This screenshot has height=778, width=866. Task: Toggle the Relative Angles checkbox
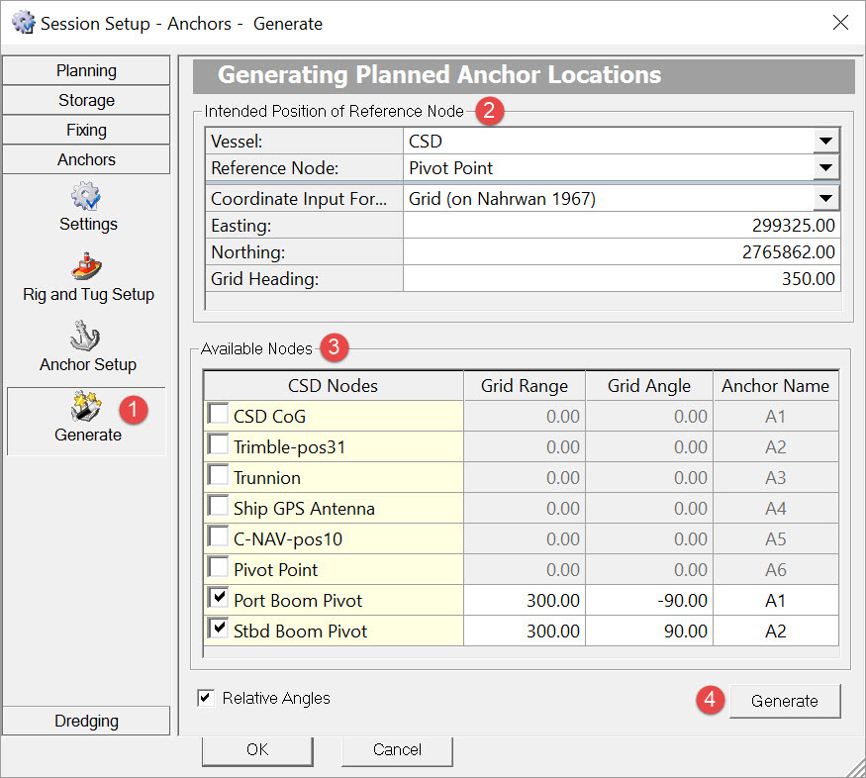pyautogui.click(x=206, y=699)
